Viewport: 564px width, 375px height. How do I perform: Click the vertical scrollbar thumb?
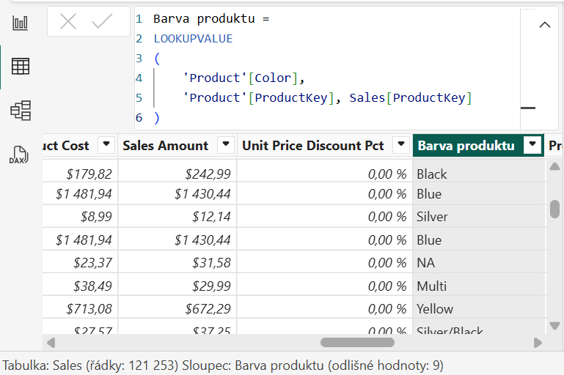pos(554,209)
